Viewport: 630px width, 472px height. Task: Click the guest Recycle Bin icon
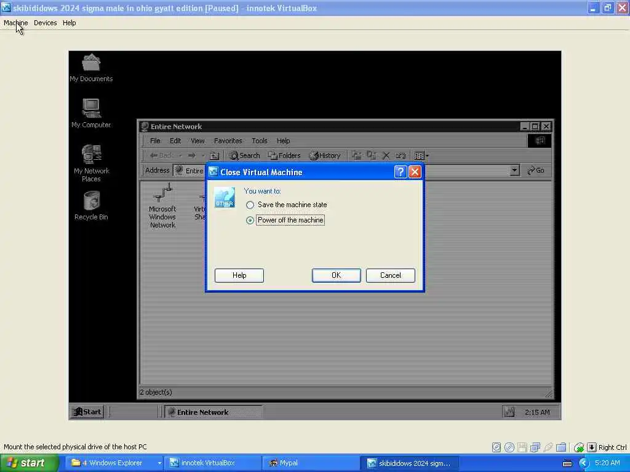pos(91,206)
